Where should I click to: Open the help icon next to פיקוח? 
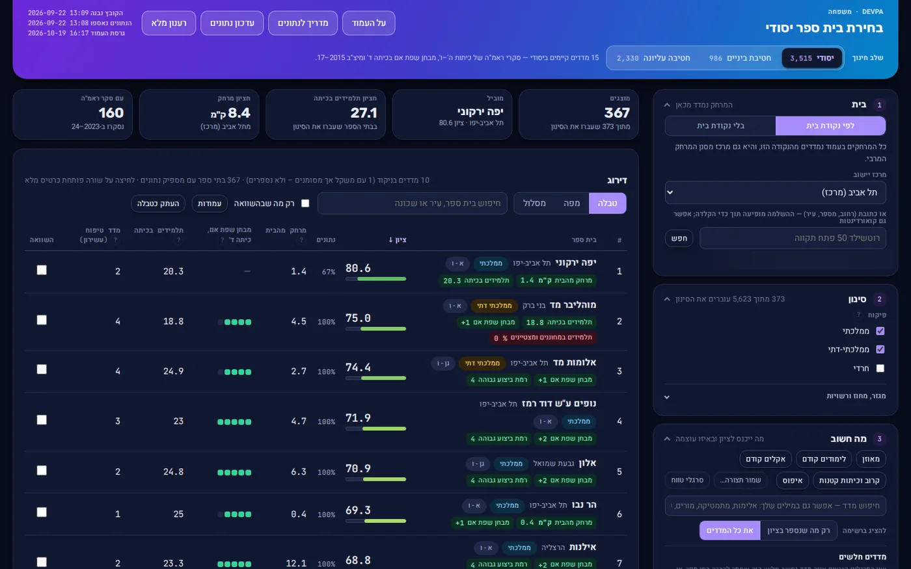[x=859, y=315]
